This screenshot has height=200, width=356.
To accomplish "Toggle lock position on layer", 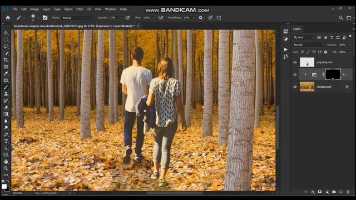I will point(314,52).
